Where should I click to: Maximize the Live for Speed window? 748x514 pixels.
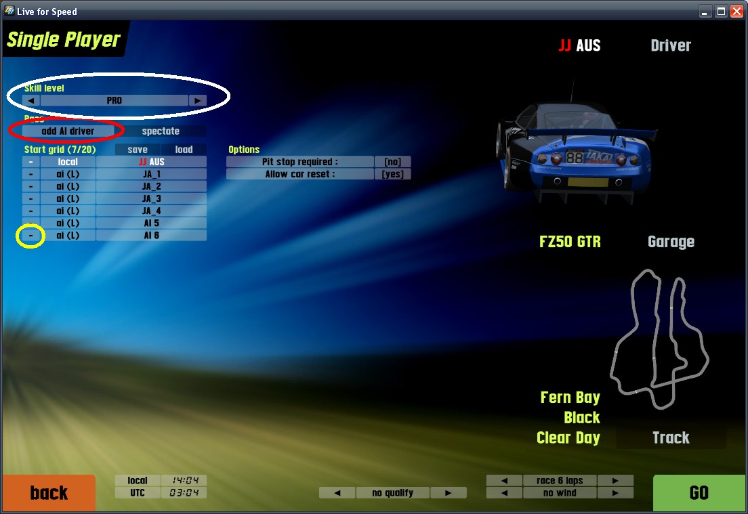tap(721, 12)
